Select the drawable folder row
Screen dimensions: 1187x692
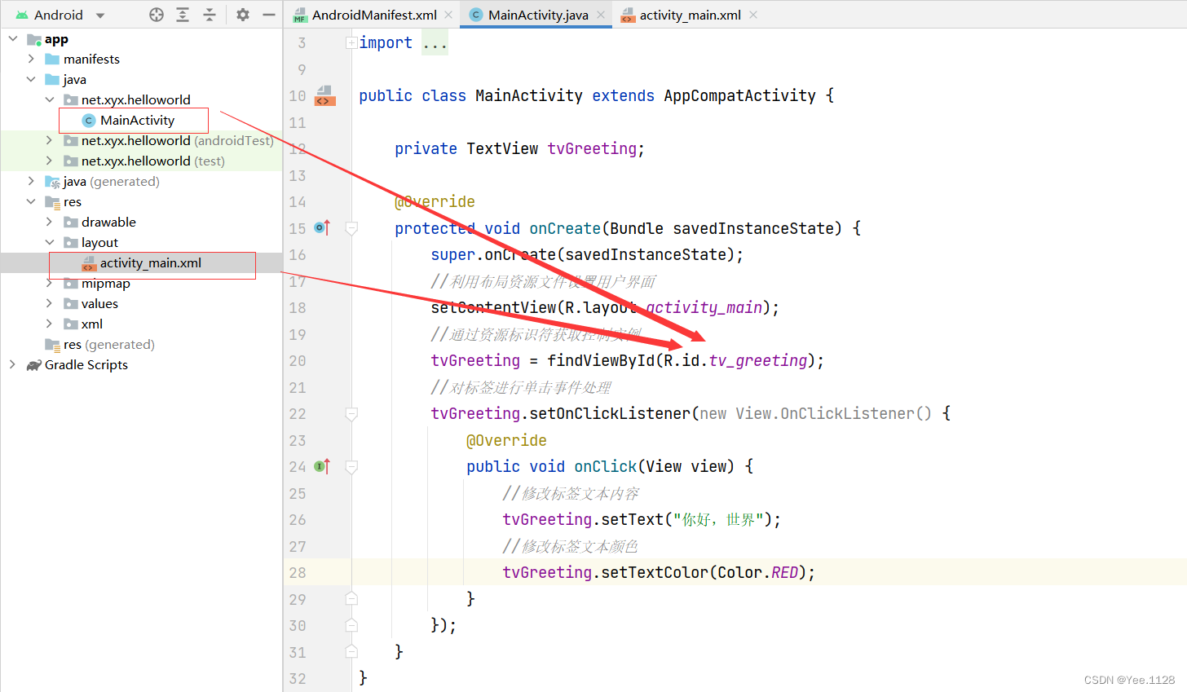coord(141,222)
